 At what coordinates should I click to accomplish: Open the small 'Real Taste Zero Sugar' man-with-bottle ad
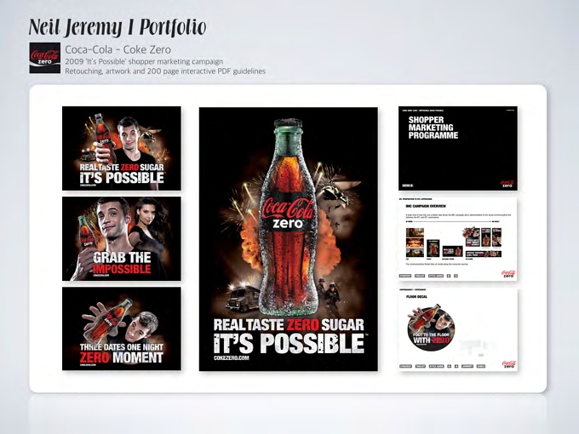(122, 148)
